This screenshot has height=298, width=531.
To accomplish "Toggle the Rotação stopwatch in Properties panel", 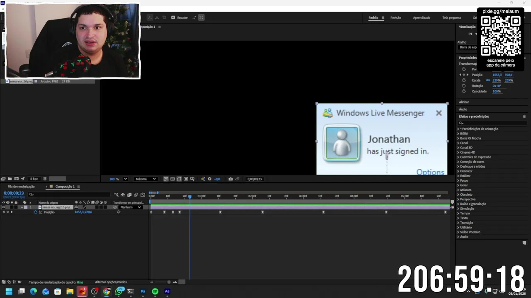I will tap(464, 86).
